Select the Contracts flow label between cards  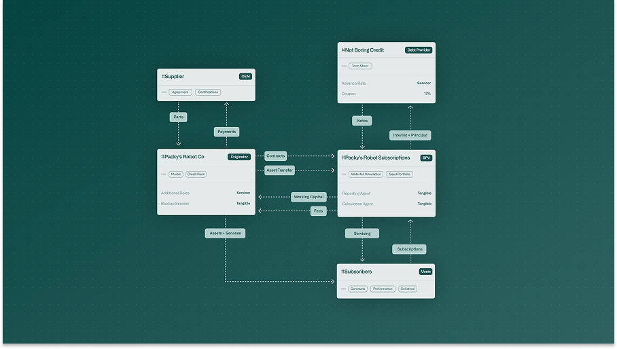(275, 156)
